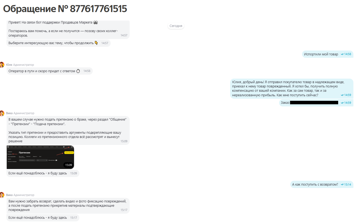355x223 pixels.
Task: Click Вика's avatar above the претензия instructions
Action: pyautogui.click(x=2, y=113)
